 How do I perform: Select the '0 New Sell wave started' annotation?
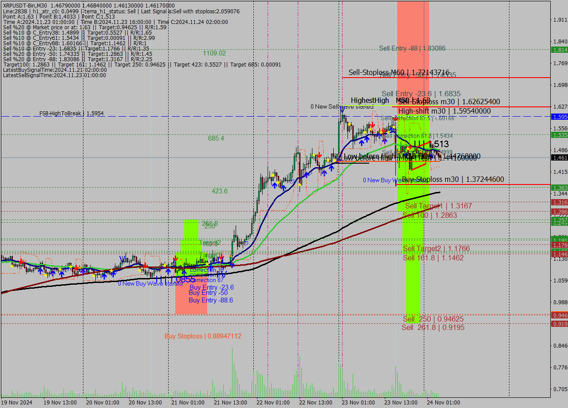click(342, 106)
